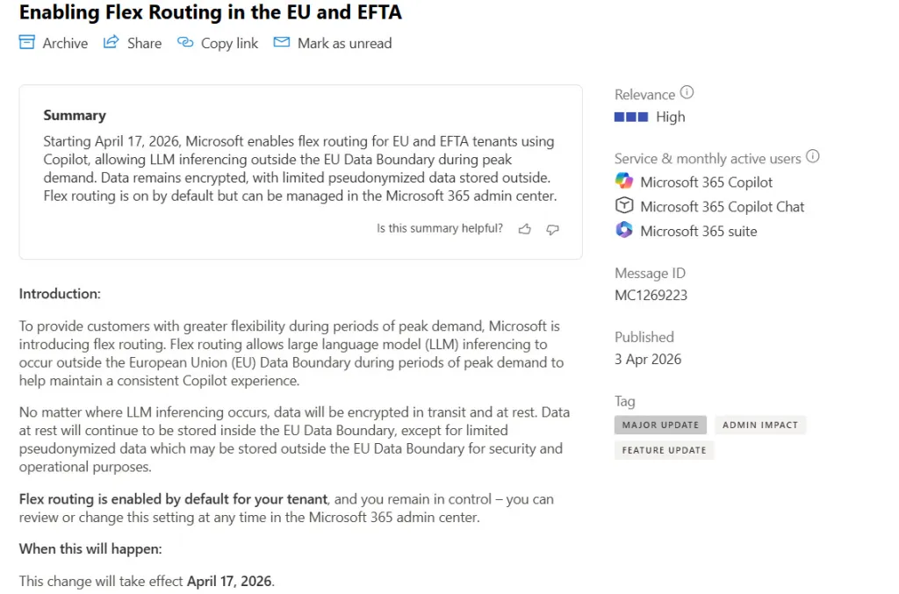The width and height of the screenshot is (899, 594).
Task: Click the Microsoft 365 suite icon
Action: point(624,231)
